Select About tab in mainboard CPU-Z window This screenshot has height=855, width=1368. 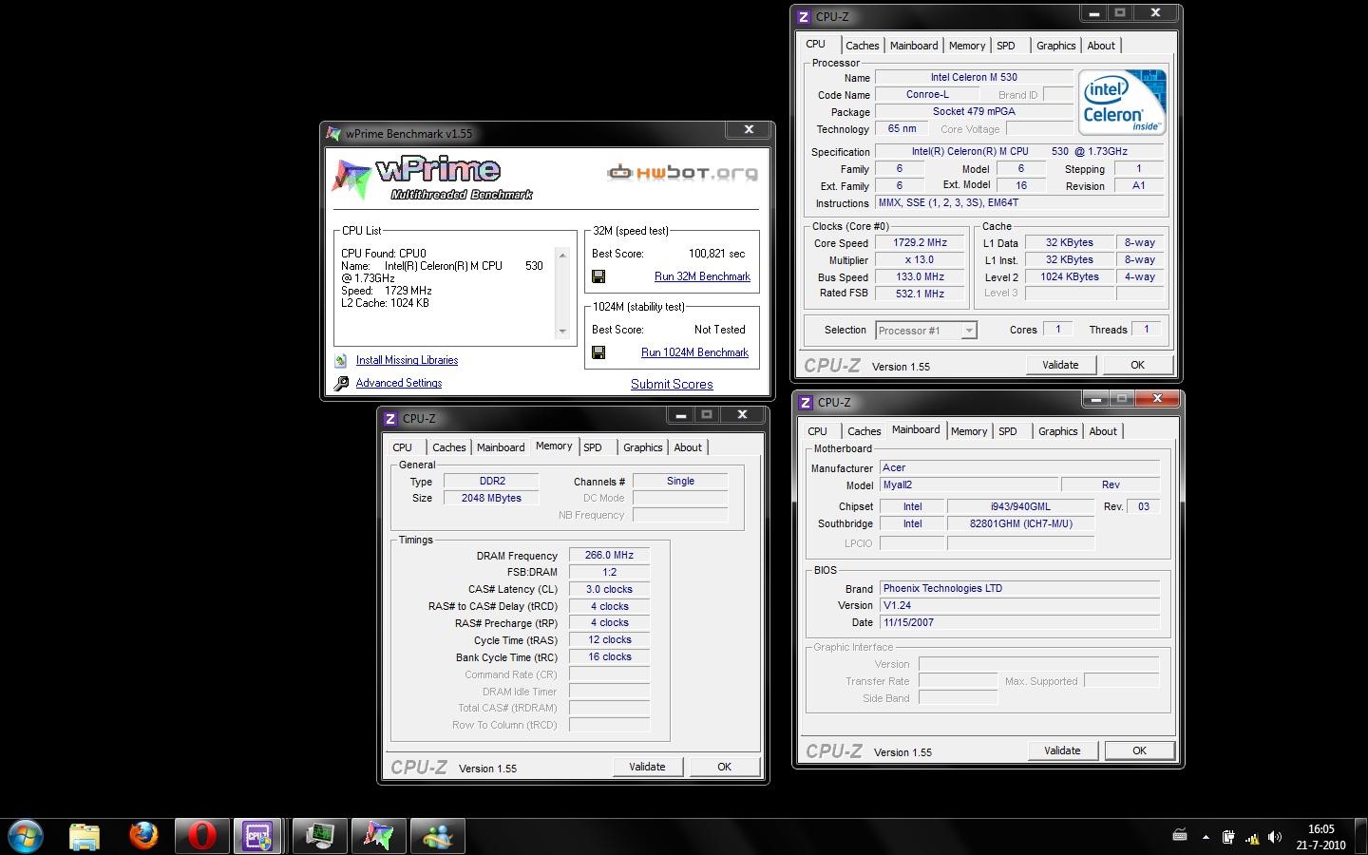click(x=1103, y=431)
